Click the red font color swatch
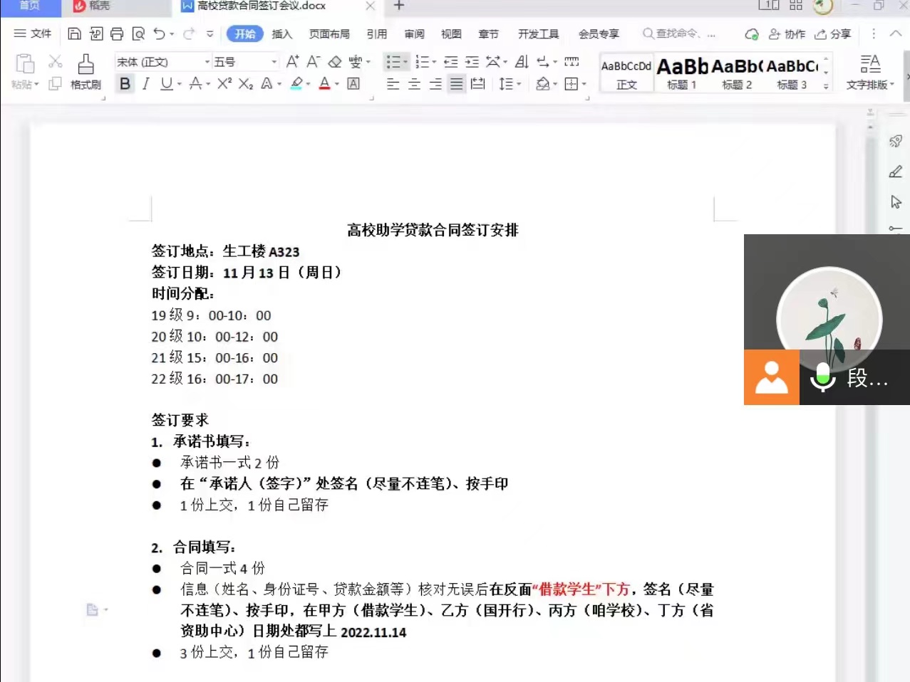 click(x=324, y=84)
